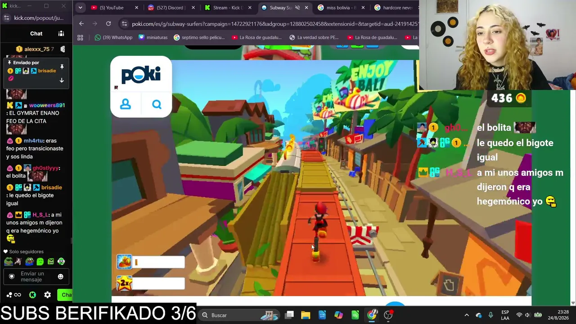Open the Chrome apps grid icon
The width and height of the screenshot is (576, 324).
click(x=80, y=37)
